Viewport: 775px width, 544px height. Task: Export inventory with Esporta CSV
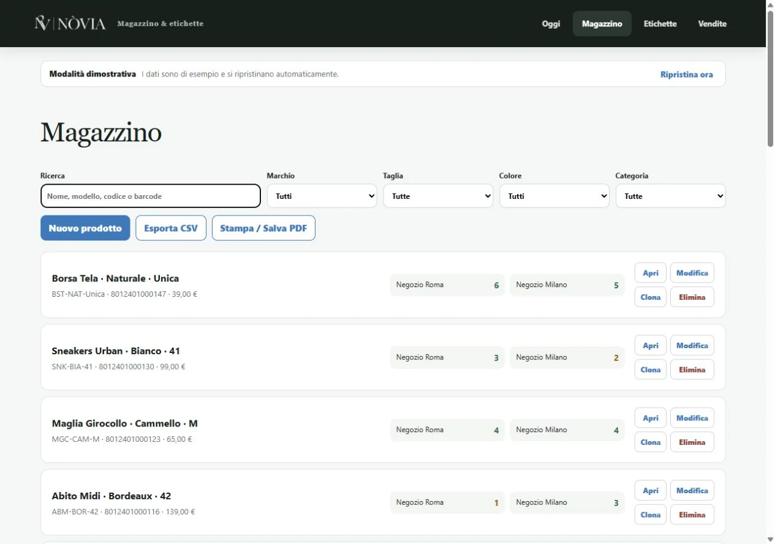tap(171, 228)
